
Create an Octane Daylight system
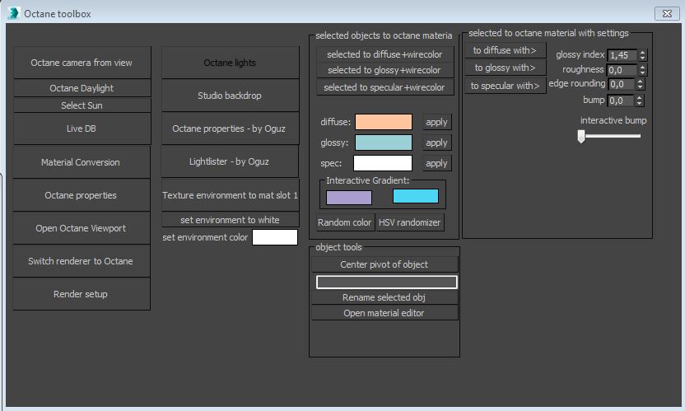tap(82, 88)
